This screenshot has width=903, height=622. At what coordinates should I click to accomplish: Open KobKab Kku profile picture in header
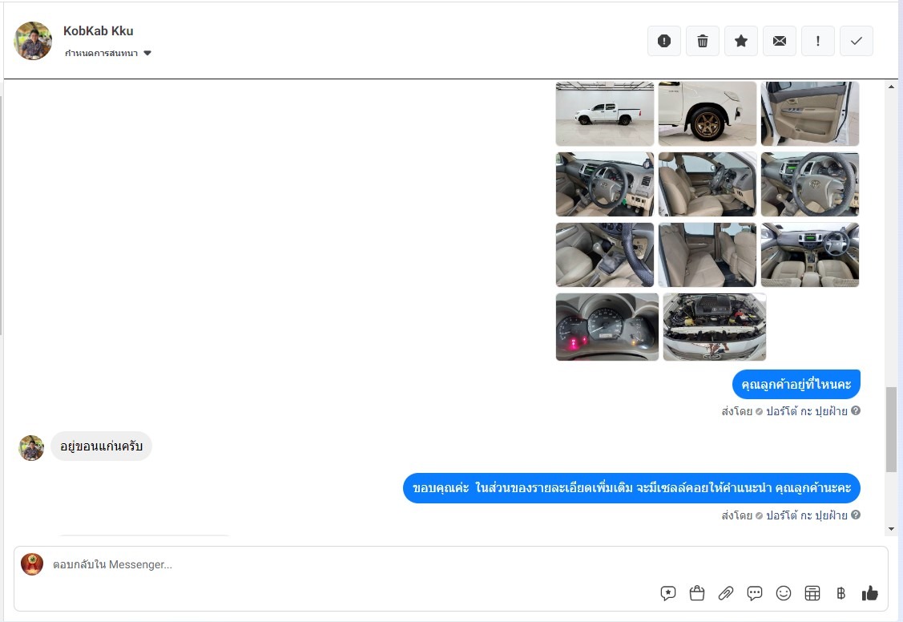(x=33, y=41)
